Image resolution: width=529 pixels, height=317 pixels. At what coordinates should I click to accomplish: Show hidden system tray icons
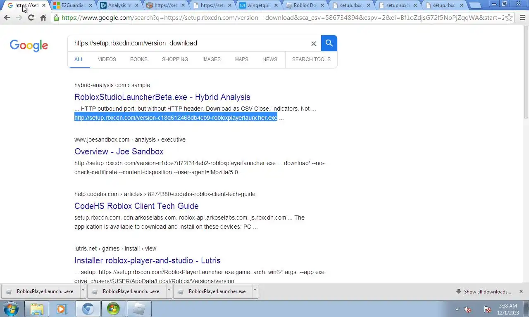[457, 309]
